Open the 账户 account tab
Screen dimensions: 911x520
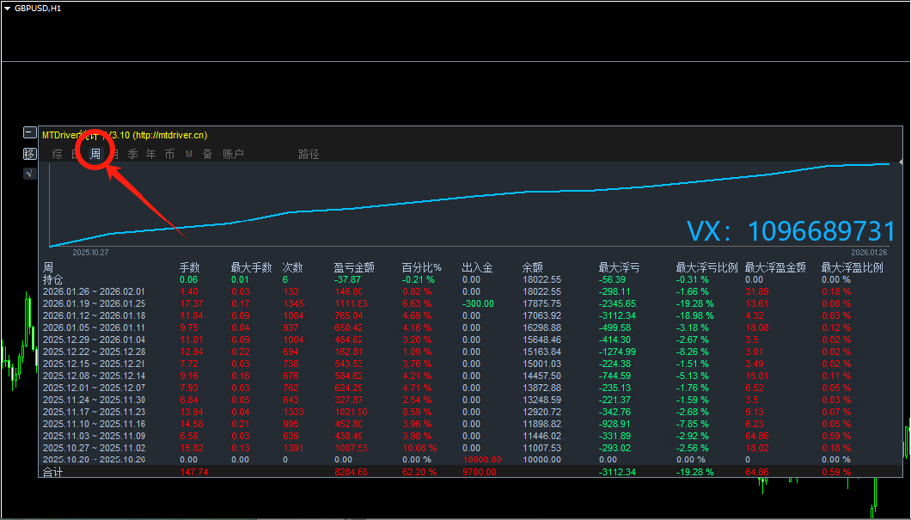pyautogui.click(x=233, y=155)
